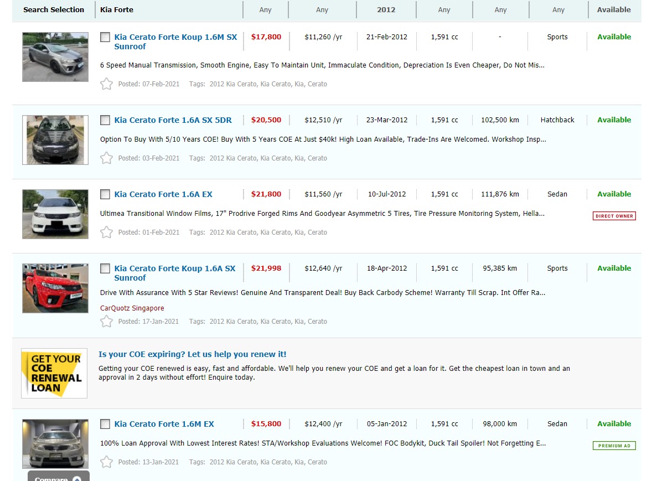Open the 'Is your COE expiring?' link
Screen dimensions: 652x481
point(192,354)
